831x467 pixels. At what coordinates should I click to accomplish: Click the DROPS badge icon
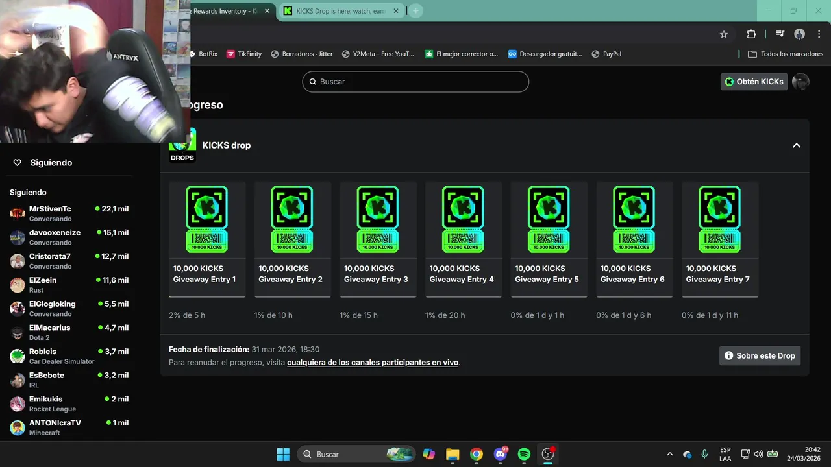(182, 147)
